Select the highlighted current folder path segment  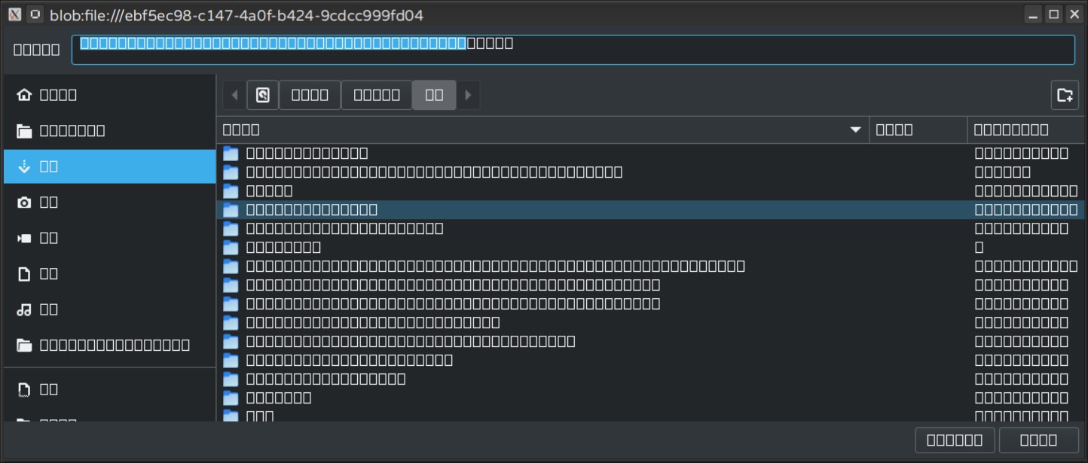[x=434, y=96]
